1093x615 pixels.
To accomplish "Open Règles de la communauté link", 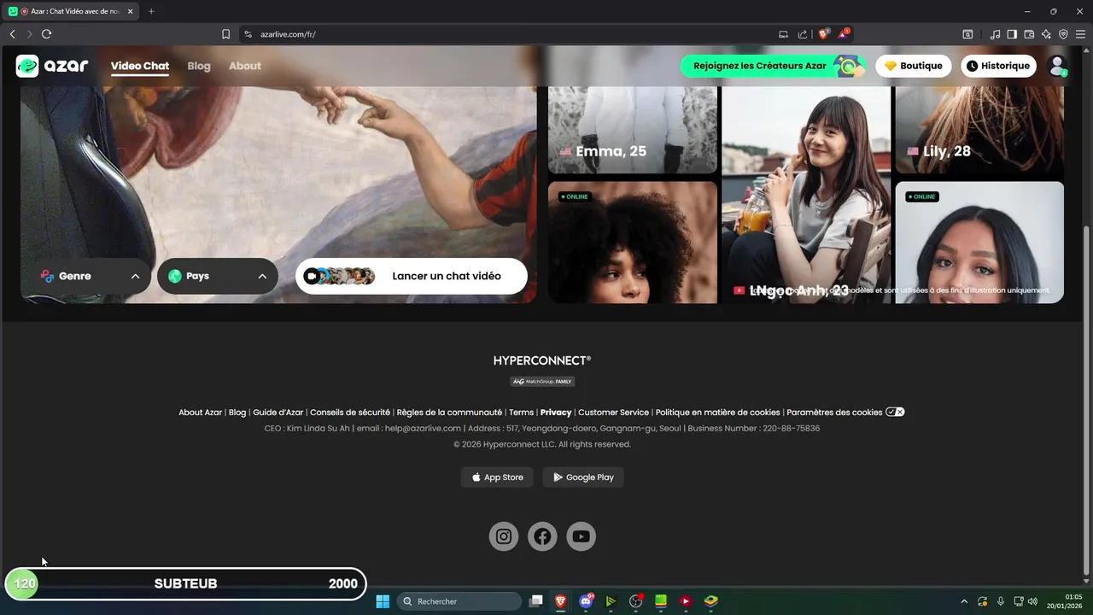I will coord(449,413).
